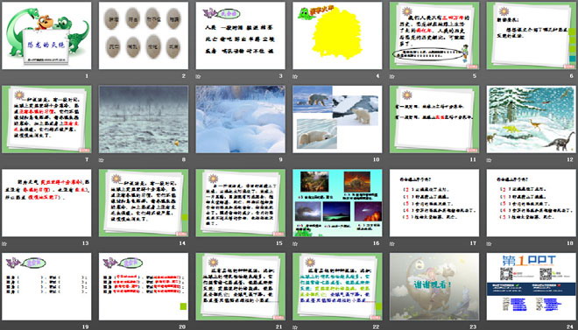
Task: Open slide 3 vocabulary word list
Action: pyautogui.click(x=240, y=35)
